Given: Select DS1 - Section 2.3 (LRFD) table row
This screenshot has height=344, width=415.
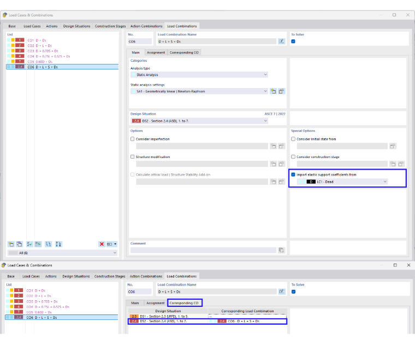Looking at the screenshot, I should coord(207,316).
